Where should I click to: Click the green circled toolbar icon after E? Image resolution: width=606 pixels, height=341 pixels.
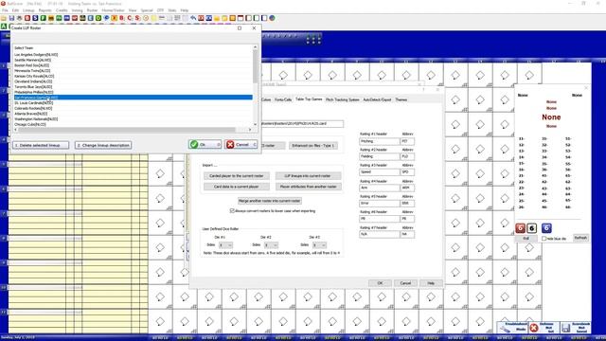tap(98, 18)
